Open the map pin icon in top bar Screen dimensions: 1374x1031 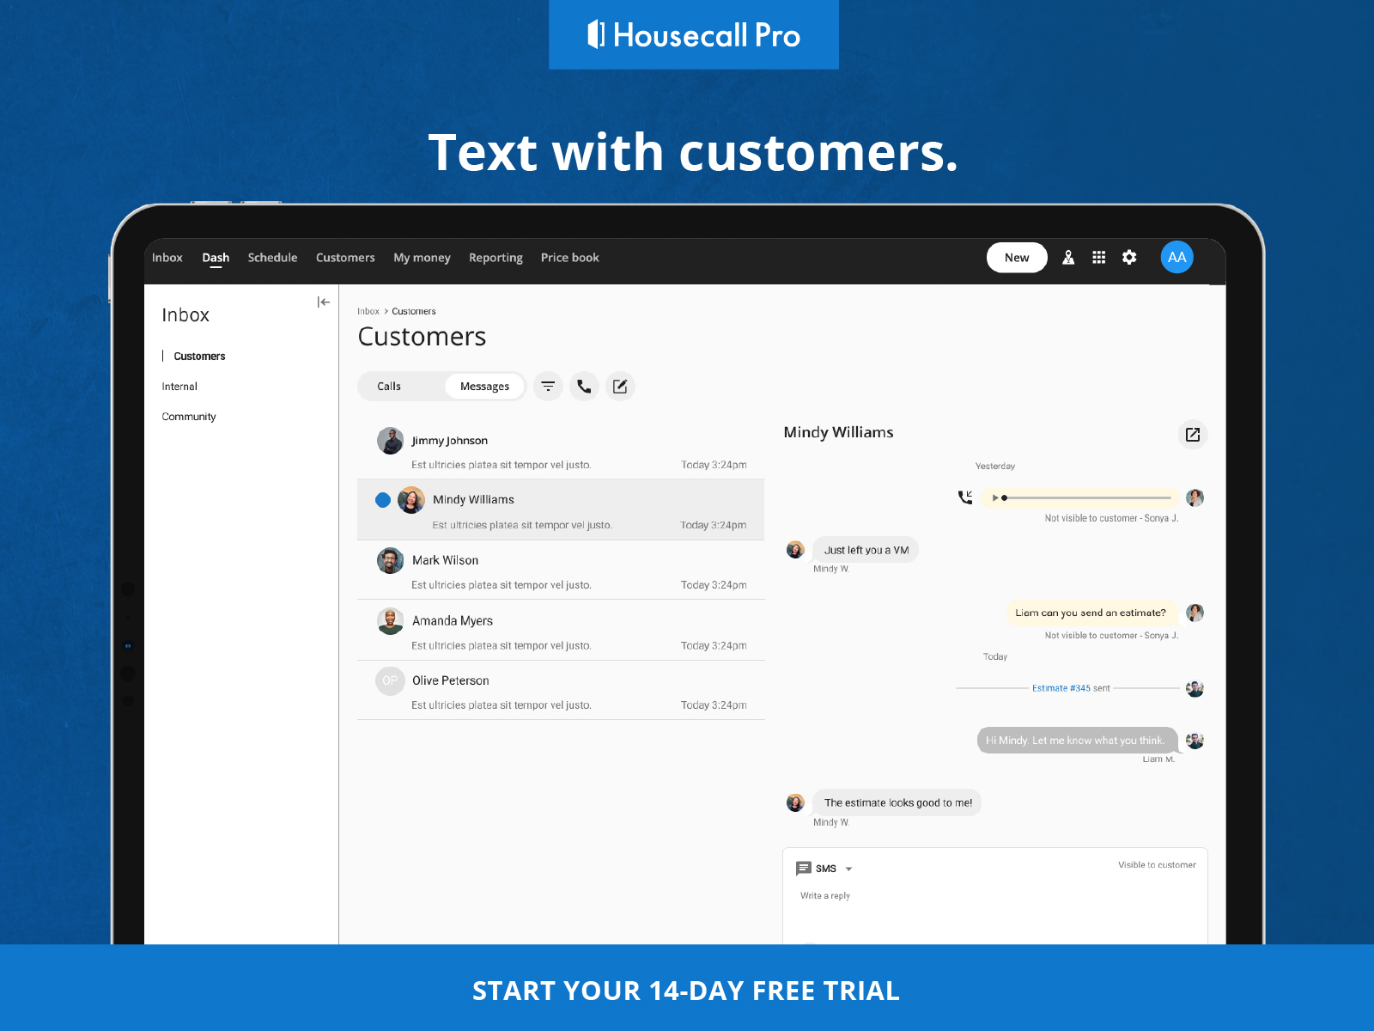[x=1068, y=257]
